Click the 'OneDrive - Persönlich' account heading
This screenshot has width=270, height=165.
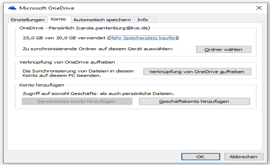point(85,28)
